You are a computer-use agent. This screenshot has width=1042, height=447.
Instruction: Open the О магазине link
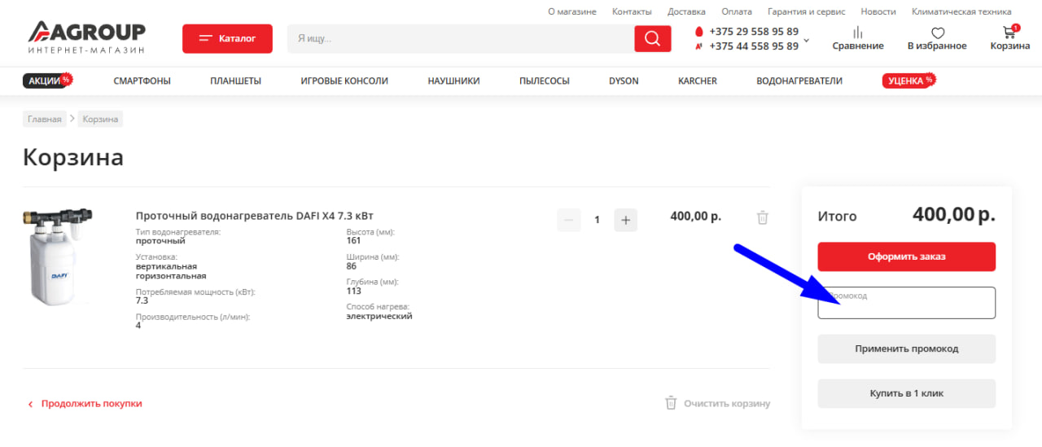(572, 11)
